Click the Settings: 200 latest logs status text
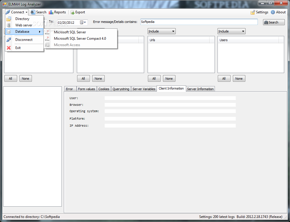 pos(217,217)
